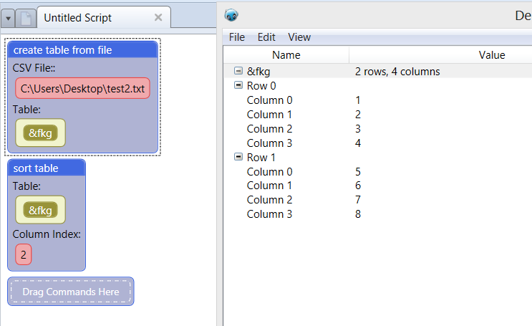
Task: Click value 8 of Row 1
Action: click(357, 214)
